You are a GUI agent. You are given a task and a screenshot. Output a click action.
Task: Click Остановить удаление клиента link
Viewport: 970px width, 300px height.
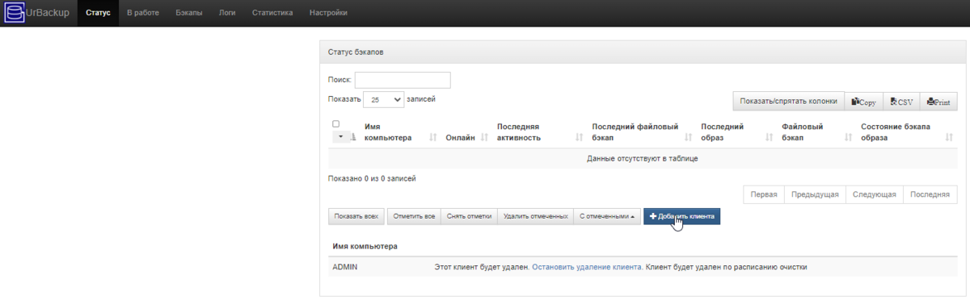pos(587,266)
